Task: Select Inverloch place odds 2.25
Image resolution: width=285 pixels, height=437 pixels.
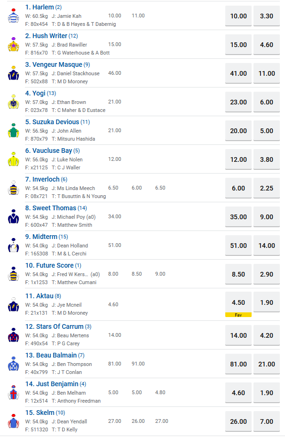Action: [267, 188]
